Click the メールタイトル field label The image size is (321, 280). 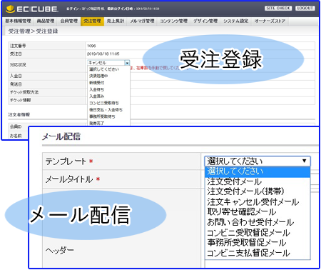[69, 179]
